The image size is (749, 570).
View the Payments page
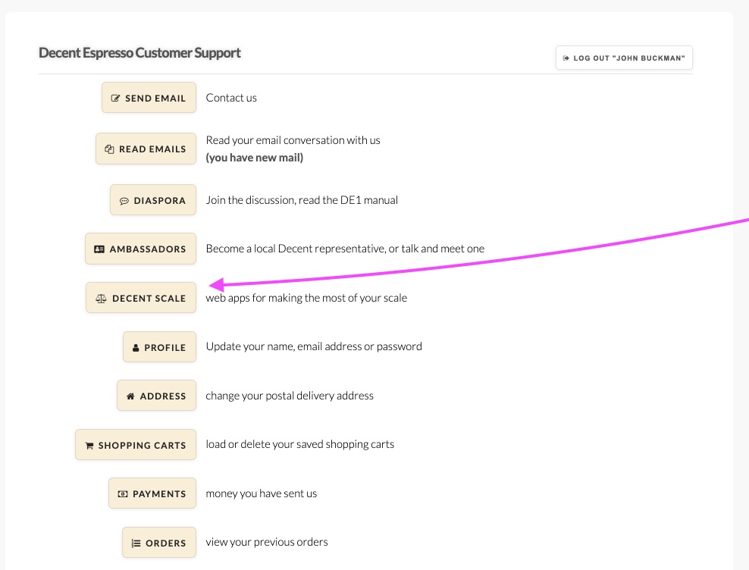pos(152,493)
